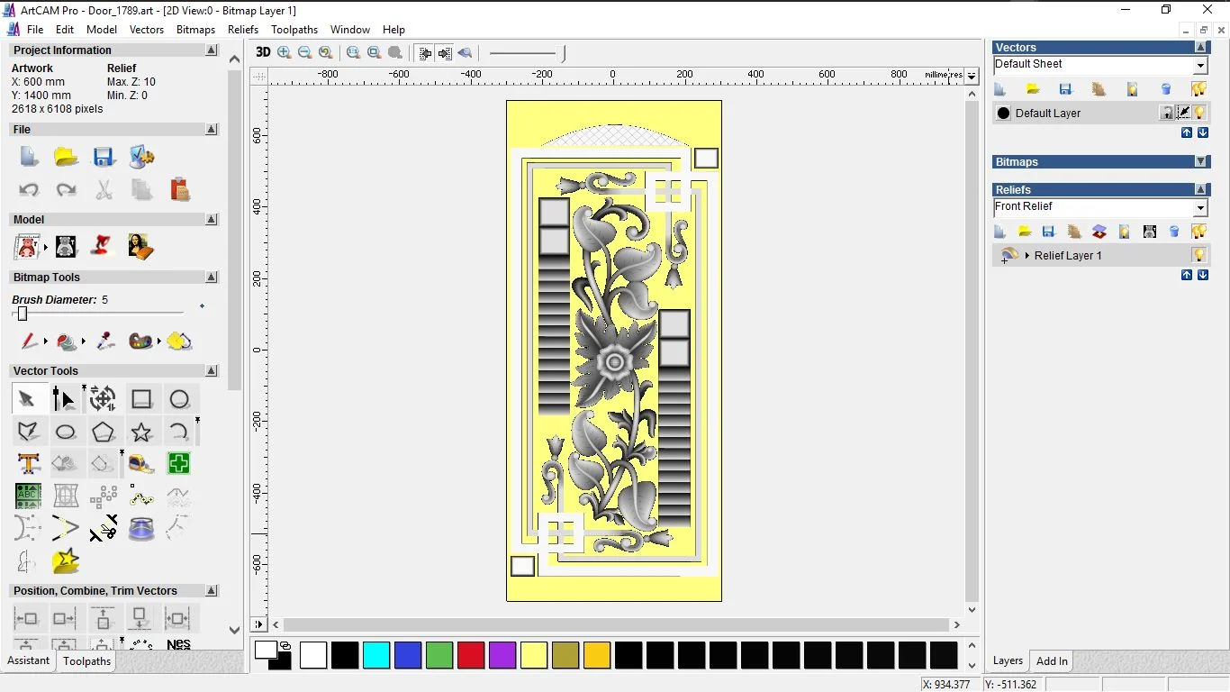The image size is (1230, 692).
Task: Switch to the Add In tab
Action: (x=1051, y=661)
